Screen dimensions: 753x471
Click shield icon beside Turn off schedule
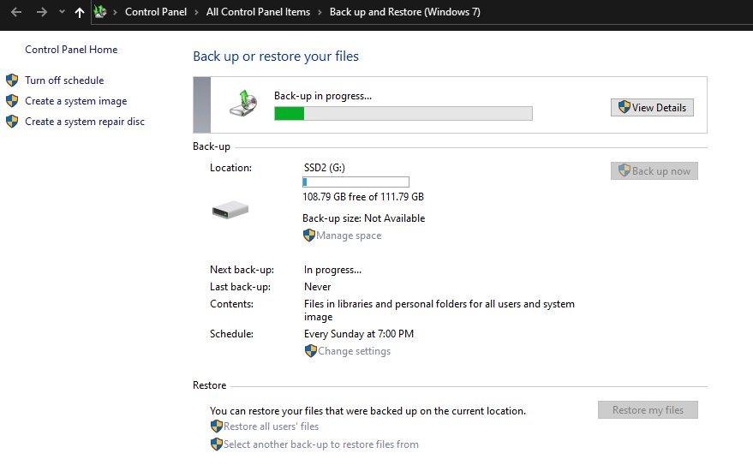[12, 80]
